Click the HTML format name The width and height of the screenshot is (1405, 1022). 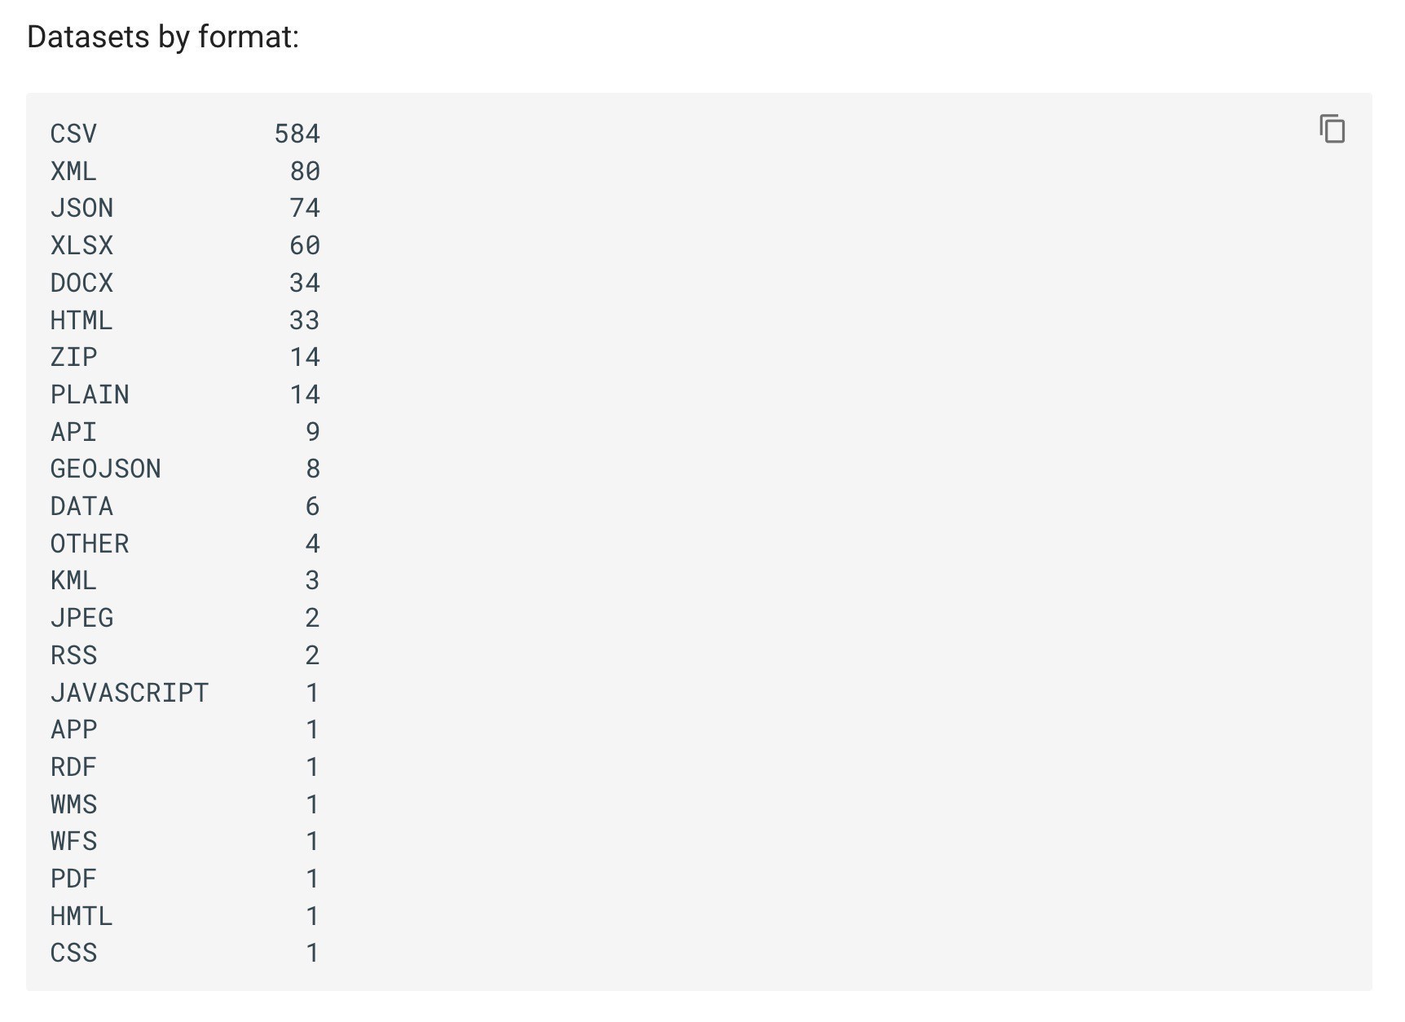(81, 320)
